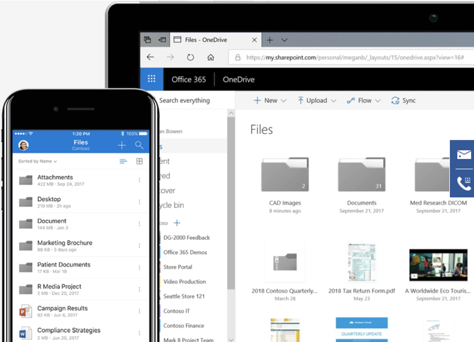Screen dimensions: 474x342
Task: Open the Office 365 app launcher grid
Action: click(x=151, y=79)
